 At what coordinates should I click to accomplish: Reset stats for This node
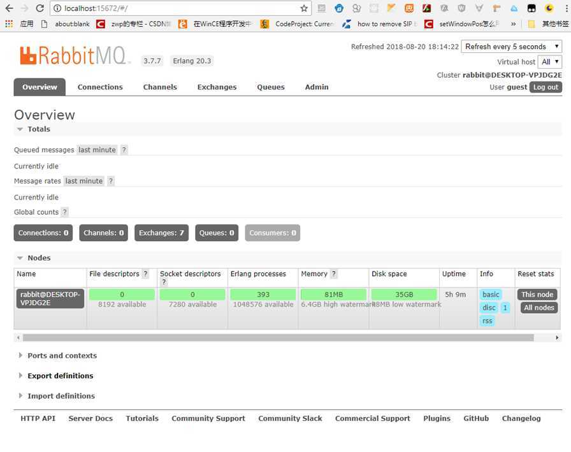[537, 295]
